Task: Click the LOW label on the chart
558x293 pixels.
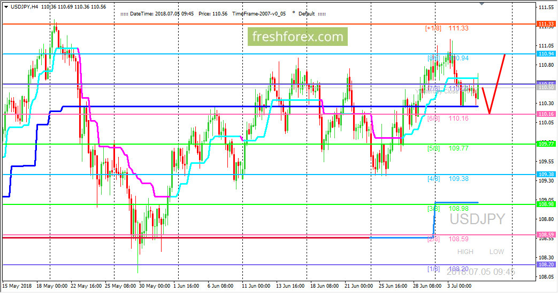Action: [496, 252]
